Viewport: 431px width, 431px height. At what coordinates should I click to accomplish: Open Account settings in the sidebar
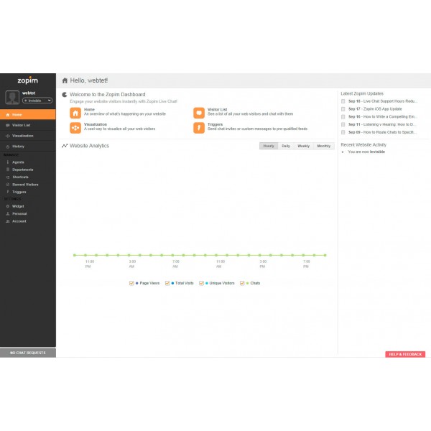coord(19,221)
